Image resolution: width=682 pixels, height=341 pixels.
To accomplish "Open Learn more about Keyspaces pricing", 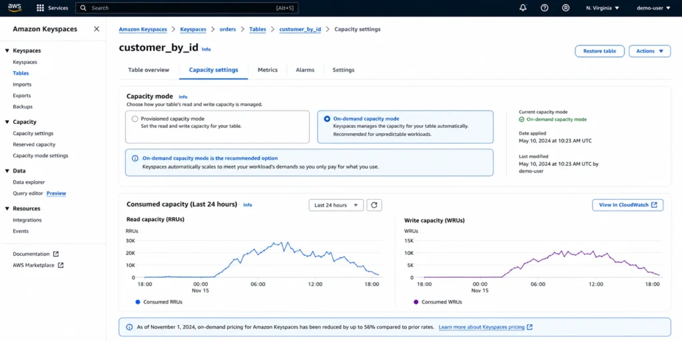I will click(x=486, y=327).
